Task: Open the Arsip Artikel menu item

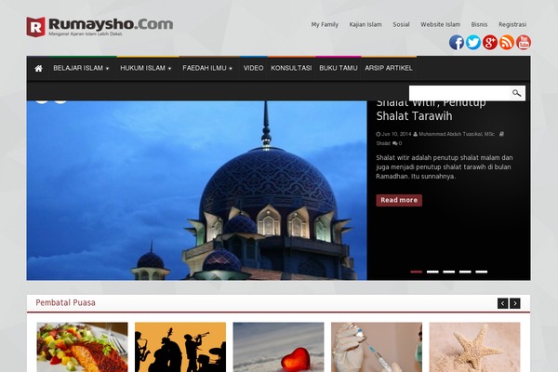Action: coord(389,68)
